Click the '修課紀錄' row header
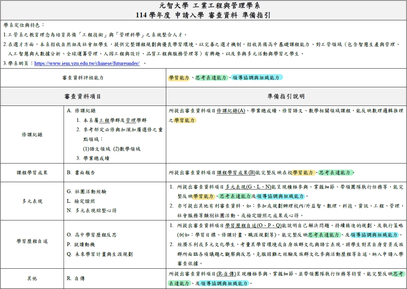Image resolution: width=407 pixels, height=289 pixels. 32,135
